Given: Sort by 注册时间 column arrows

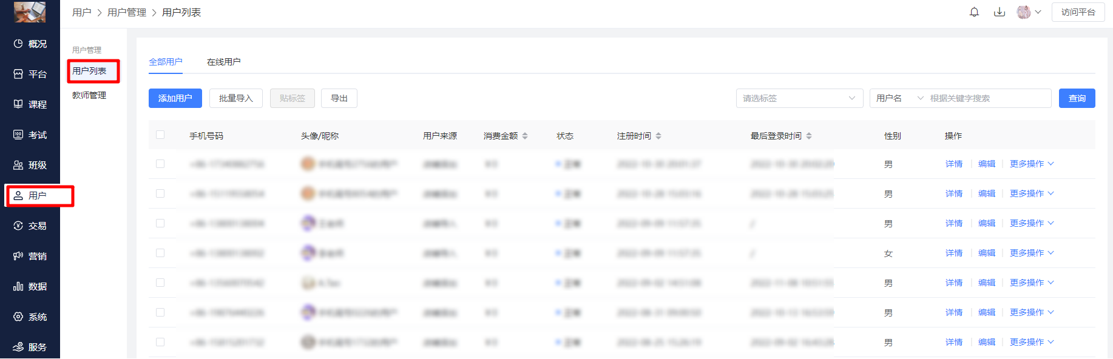Looking at the screenshot, I should pyautogui.click(x=658, y=136).
